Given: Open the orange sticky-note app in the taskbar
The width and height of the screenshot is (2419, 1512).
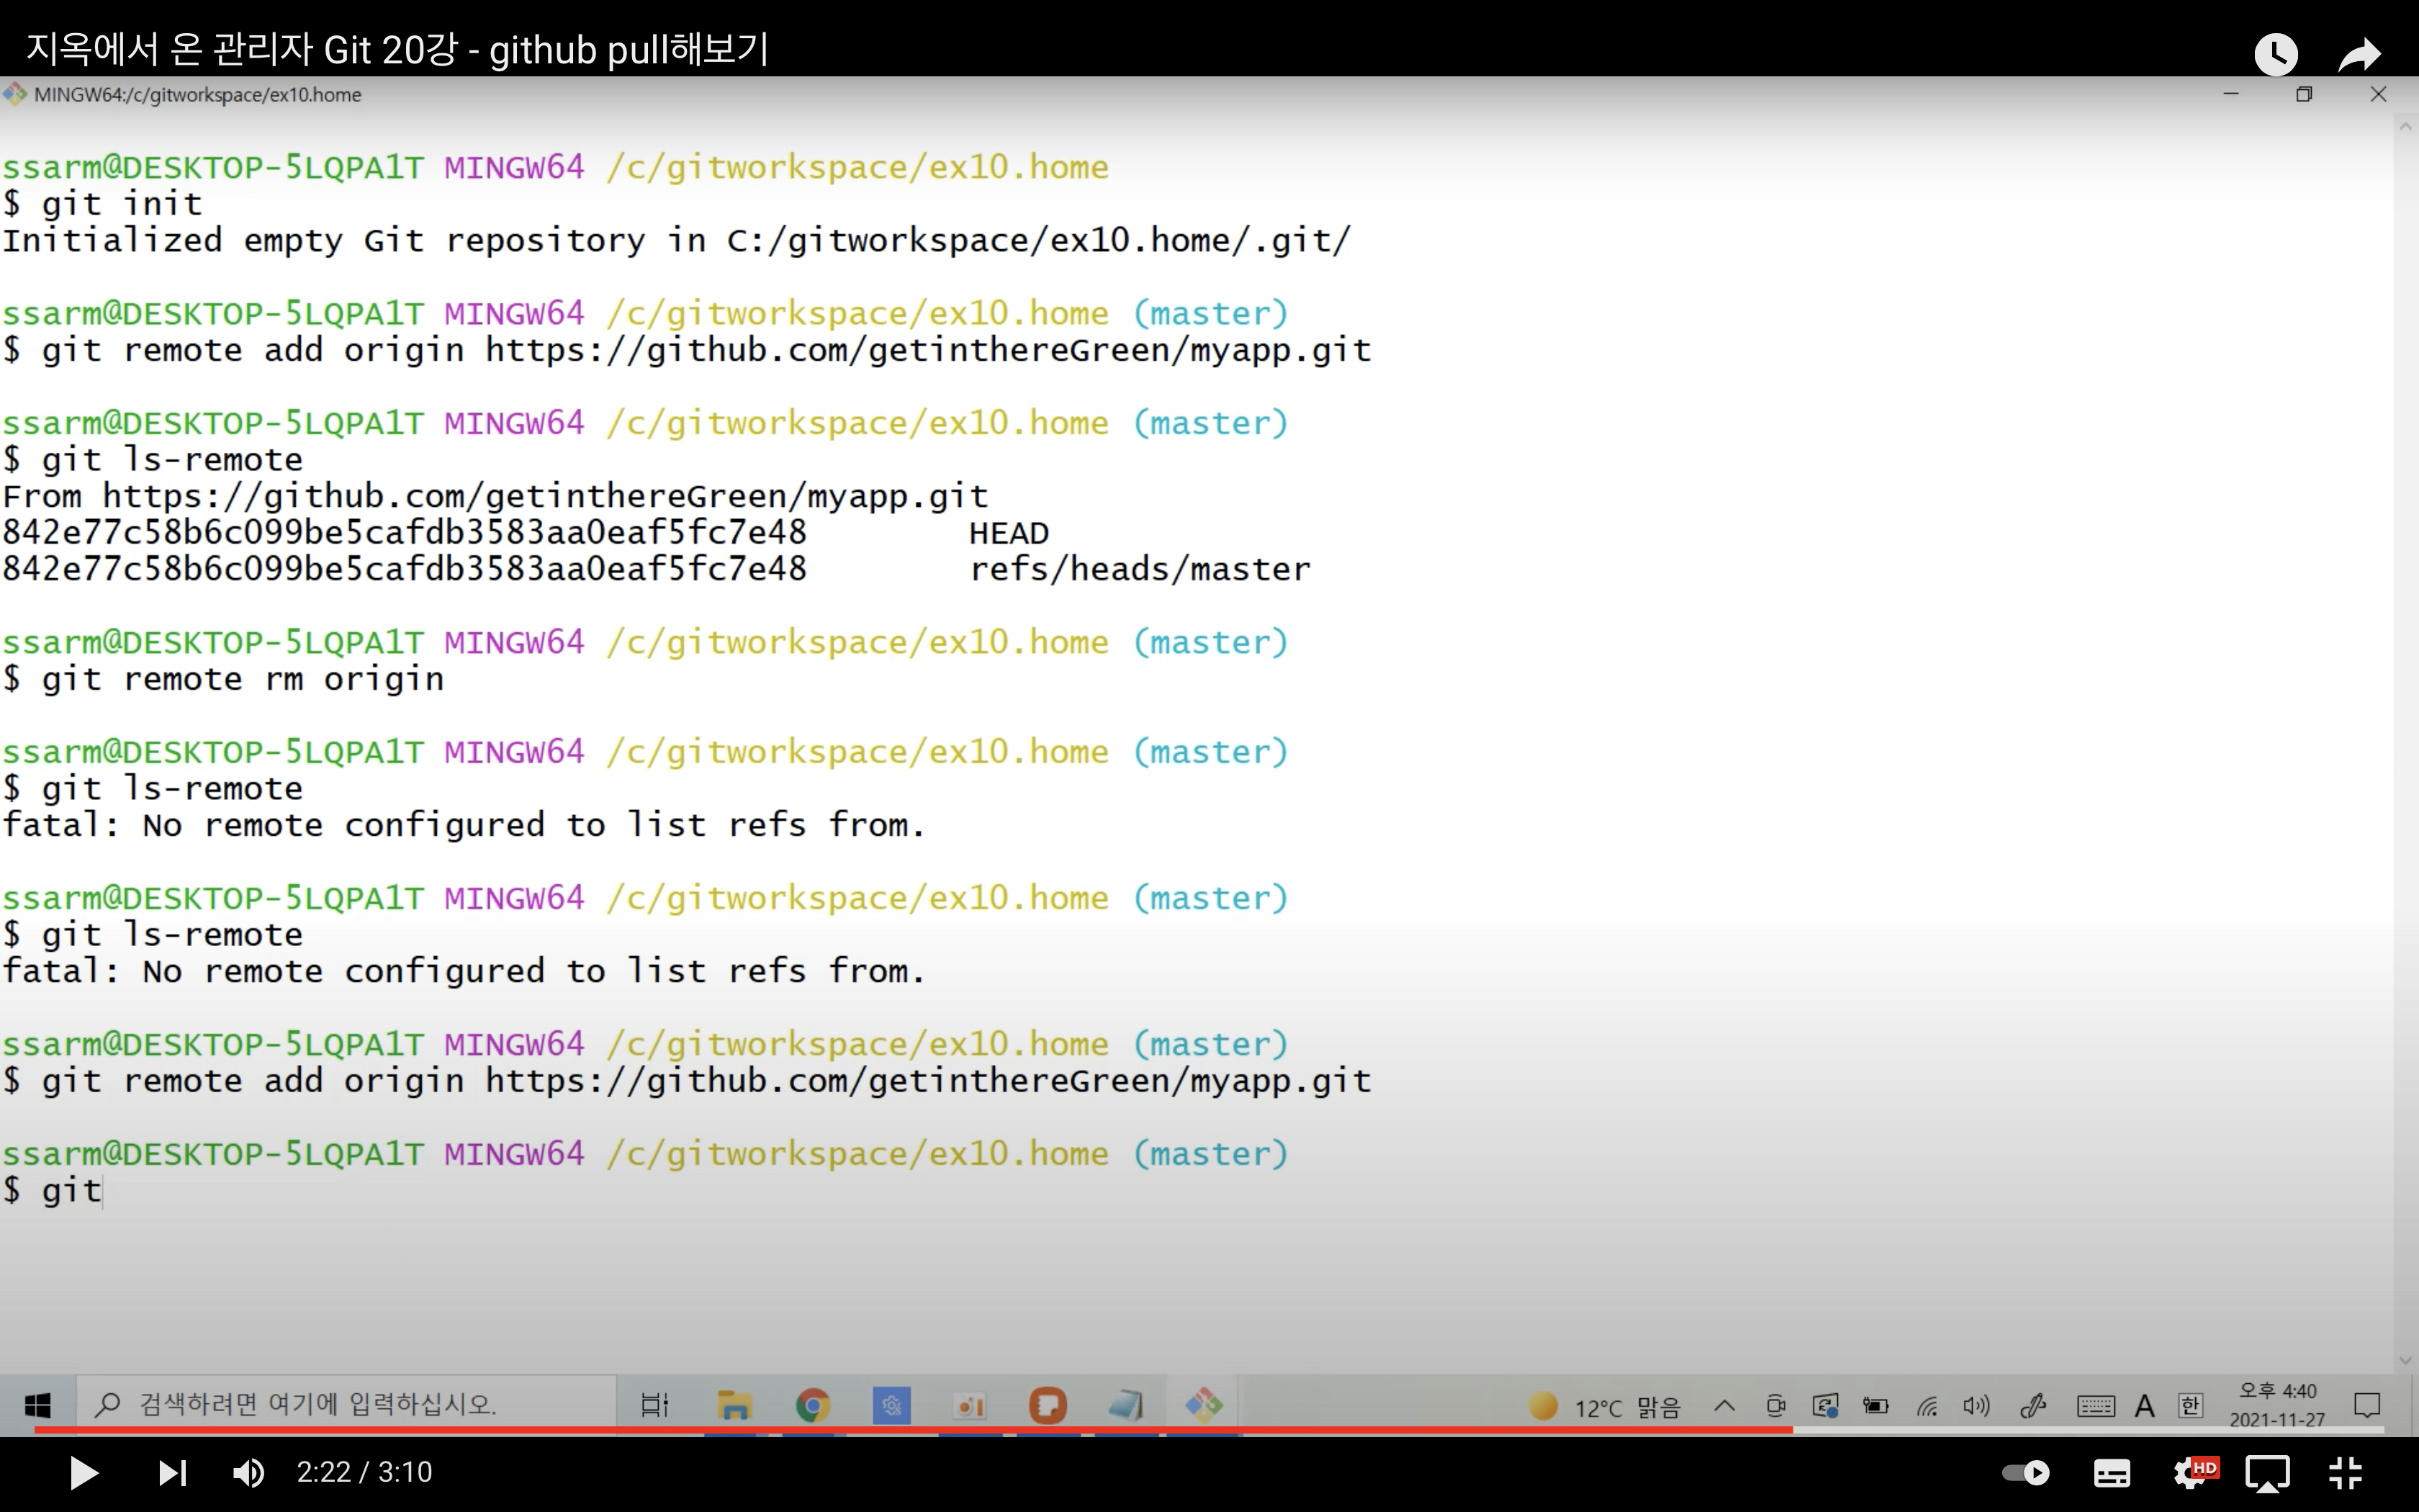Looking at the screenshot, I should pyautogui.click(x=1048, y=1405).
